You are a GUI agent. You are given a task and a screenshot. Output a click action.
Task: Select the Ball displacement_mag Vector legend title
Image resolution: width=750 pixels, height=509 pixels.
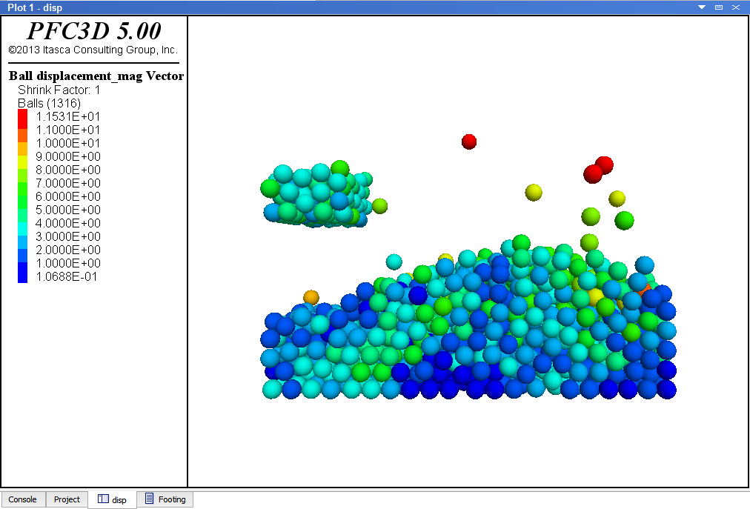(96, 76)
